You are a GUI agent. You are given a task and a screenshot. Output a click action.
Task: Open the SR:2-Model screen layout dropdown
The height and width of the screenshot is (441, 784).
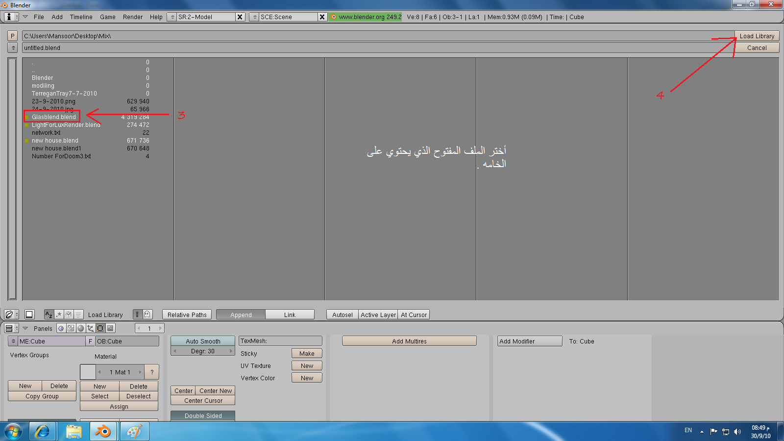coord(172,17)
